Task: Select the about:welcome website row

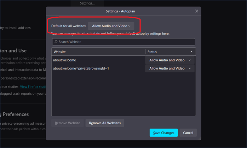Action: pyautogui.click(x=96, y=60)
